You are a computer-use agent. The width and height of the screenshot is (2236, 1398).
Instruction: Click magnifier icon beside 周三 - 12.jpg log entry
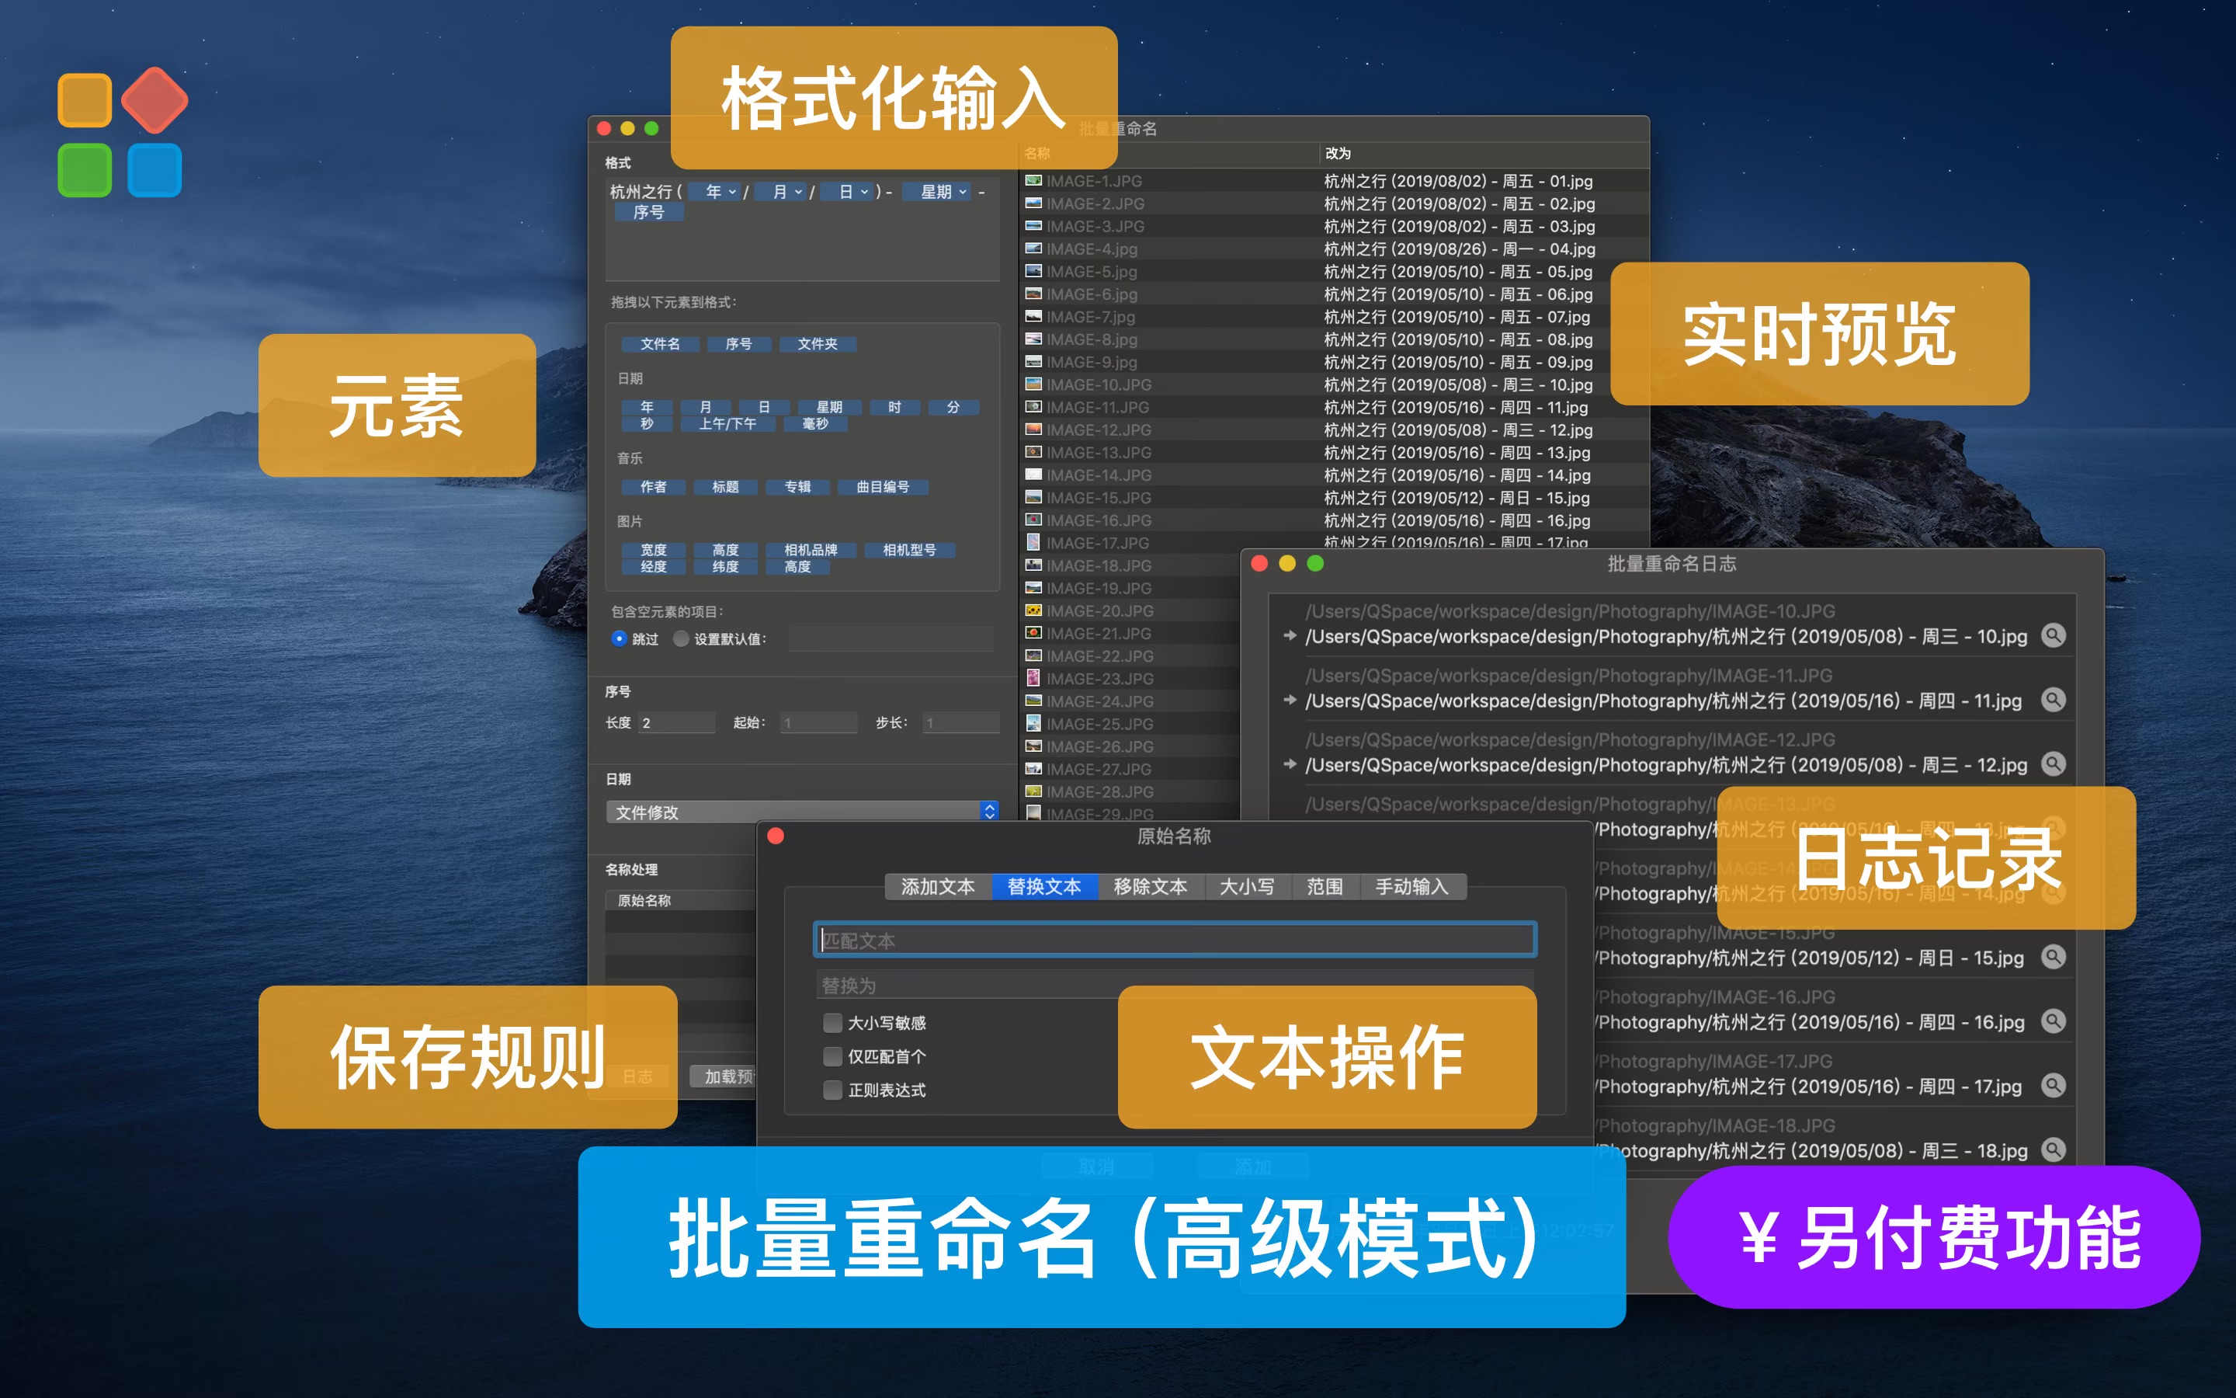[2053, 765]
